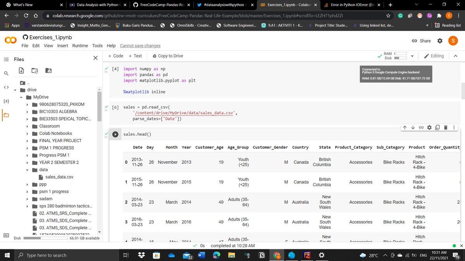Open the terminal panel icon at bottom left
Image resolution: width=465 pixels, height=261 pixels.
click(x=6, y=235)
